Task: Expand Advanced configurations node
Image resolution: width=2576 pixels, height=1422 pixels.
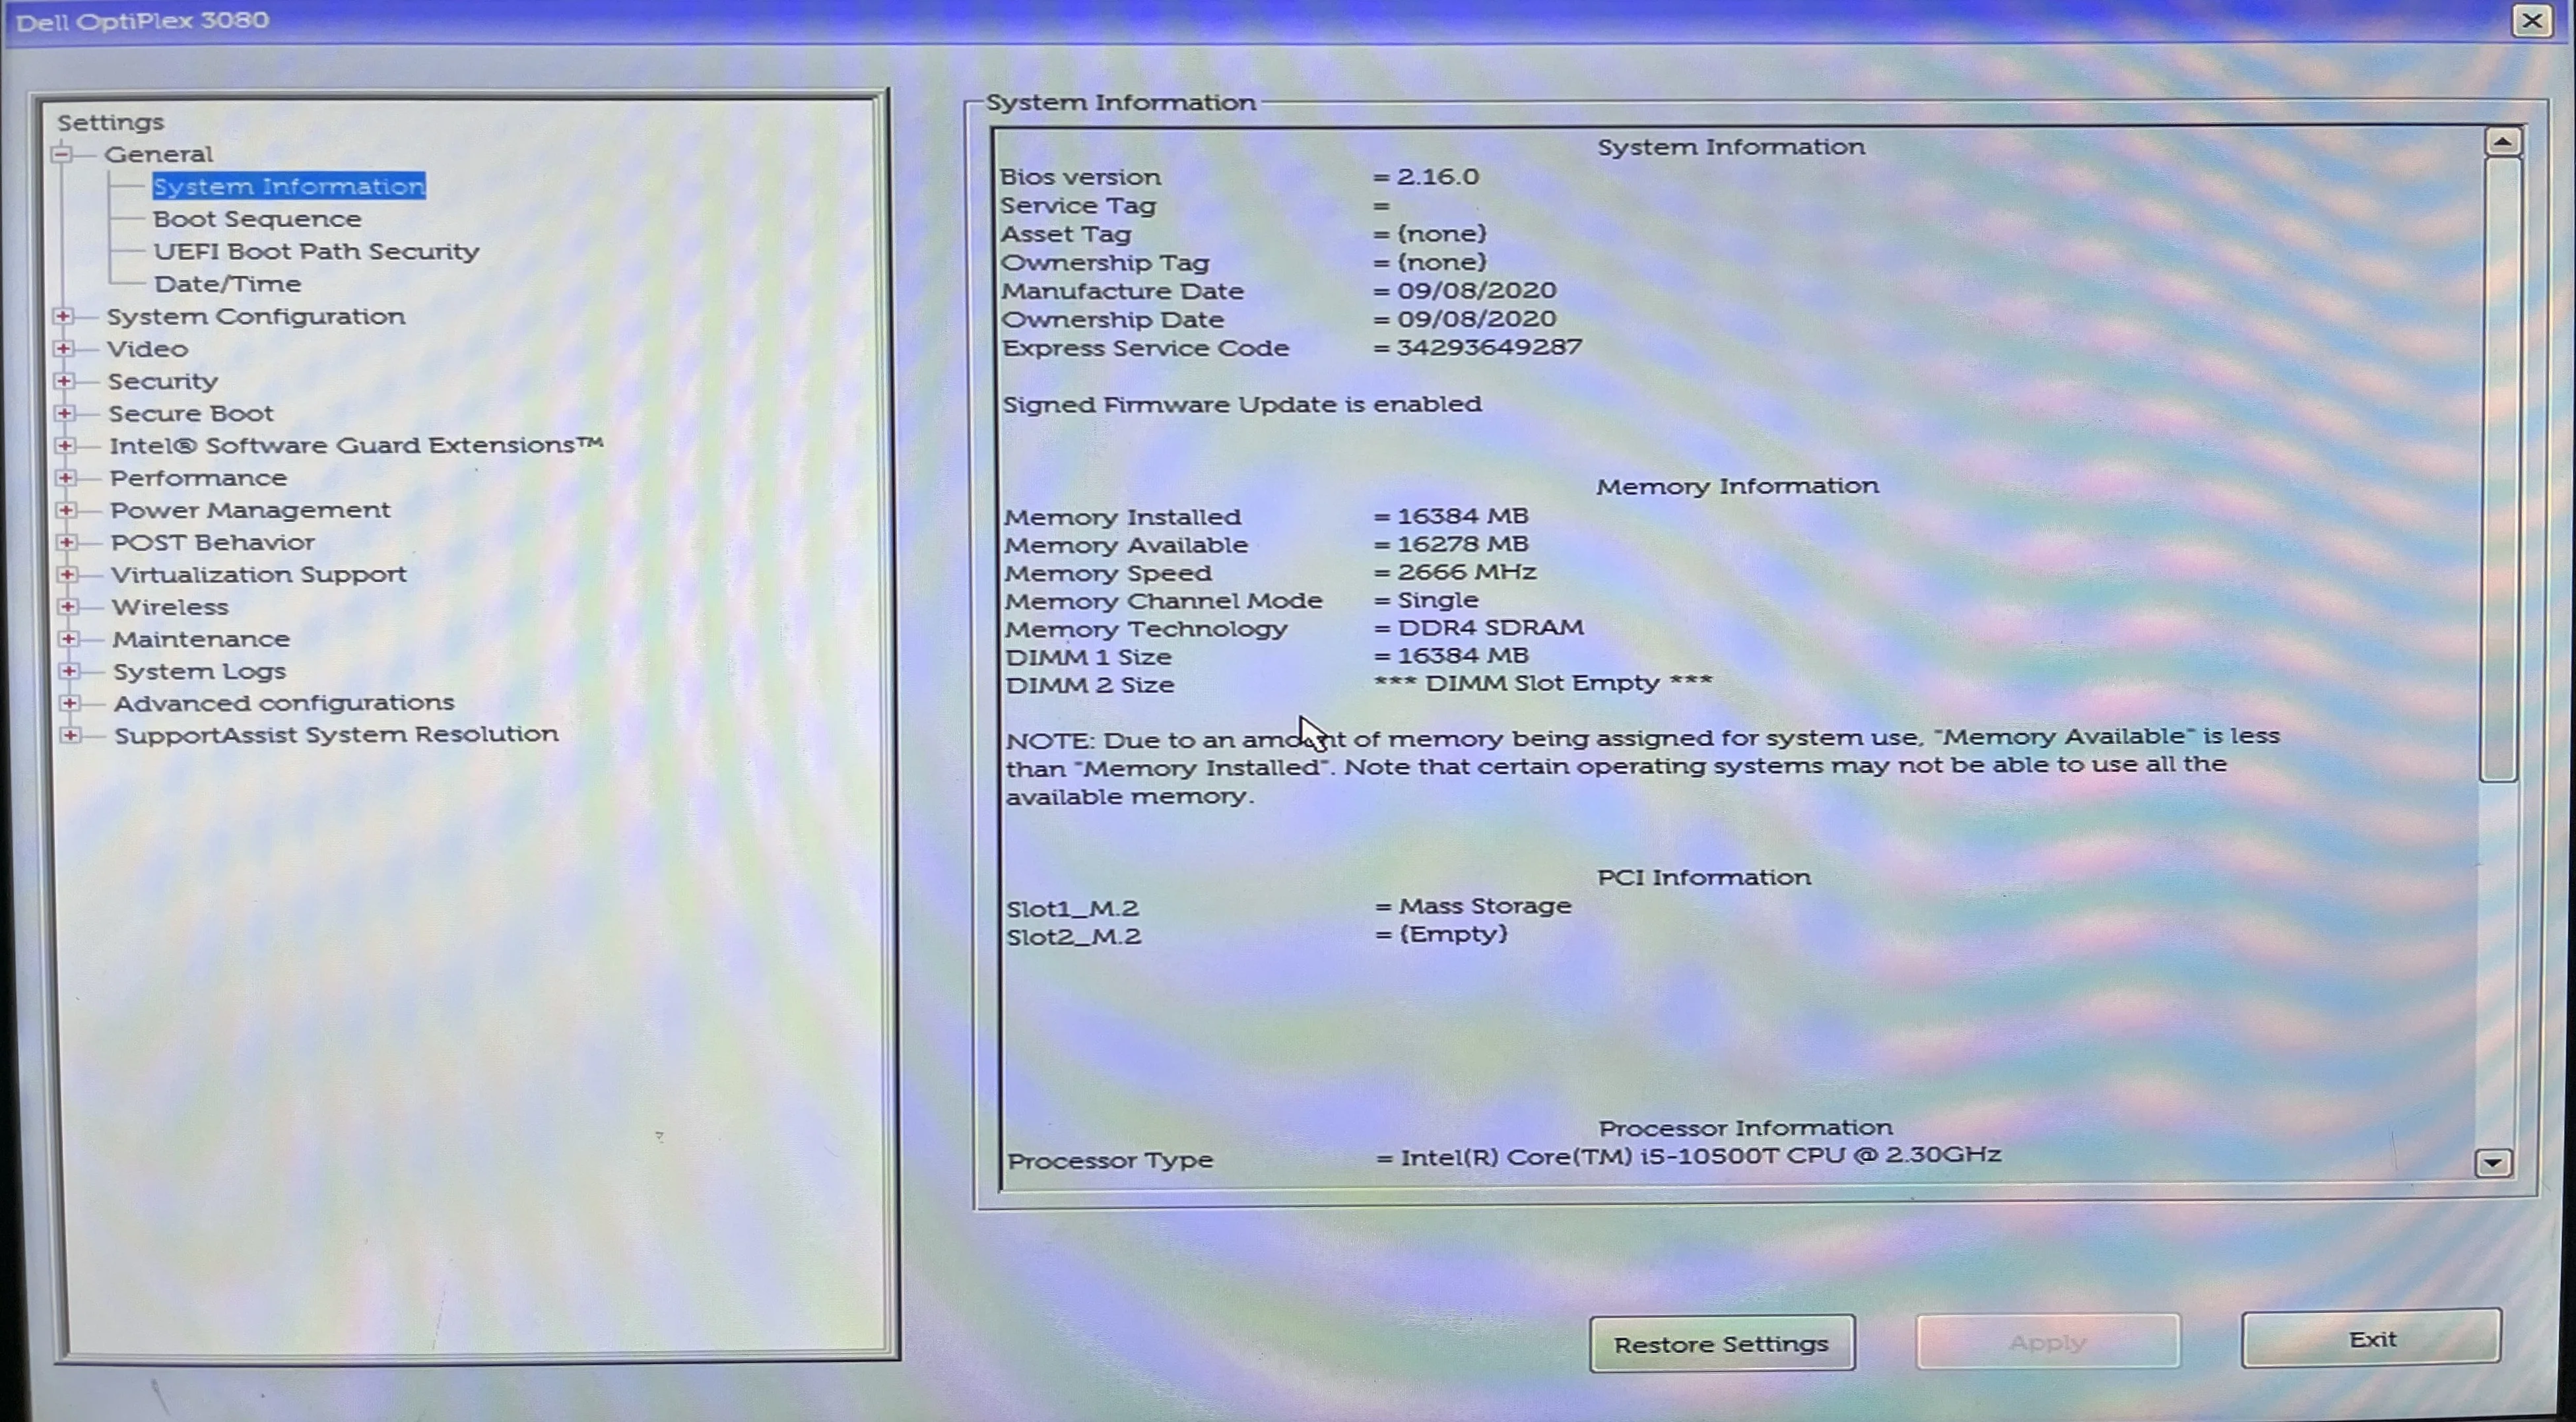Action: pyautogui.click(x=69, y=703)
